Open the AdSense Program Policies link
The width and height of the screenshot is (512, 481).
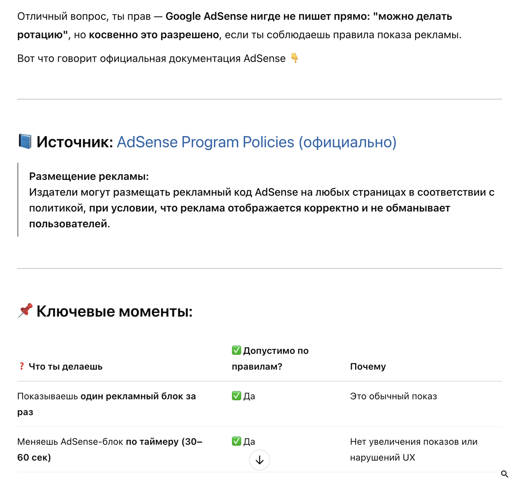256,142
